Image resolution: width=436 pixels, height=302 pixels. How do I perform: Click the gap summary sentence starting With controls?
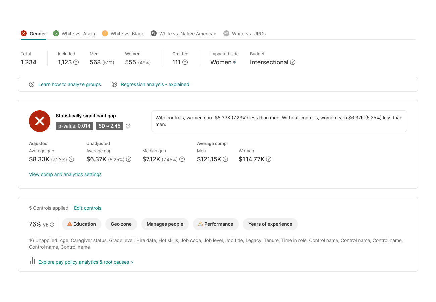coord(279,121)
